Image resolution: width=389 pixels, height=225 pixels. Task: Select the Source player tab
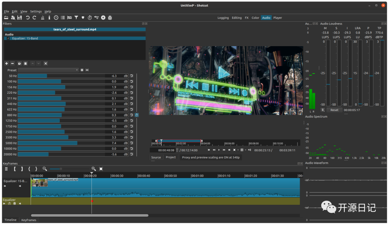click(x=156, y=158)
